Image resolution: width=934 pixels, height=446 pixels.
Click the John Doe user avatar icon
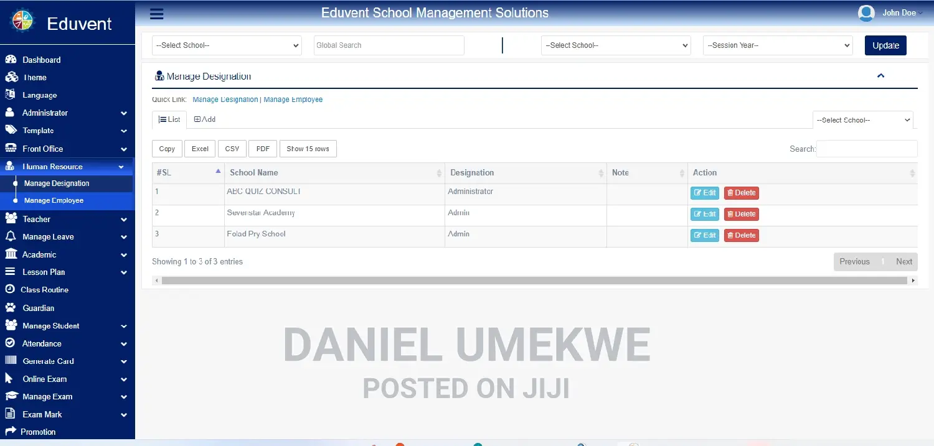coord(866,13)
